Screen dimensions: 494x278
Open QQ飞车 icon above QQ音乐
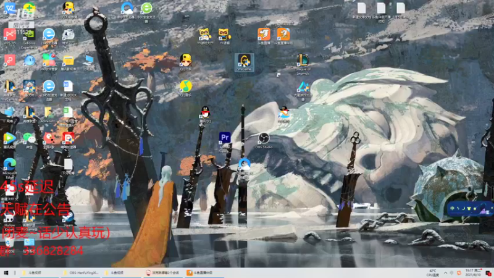[186, 62]
